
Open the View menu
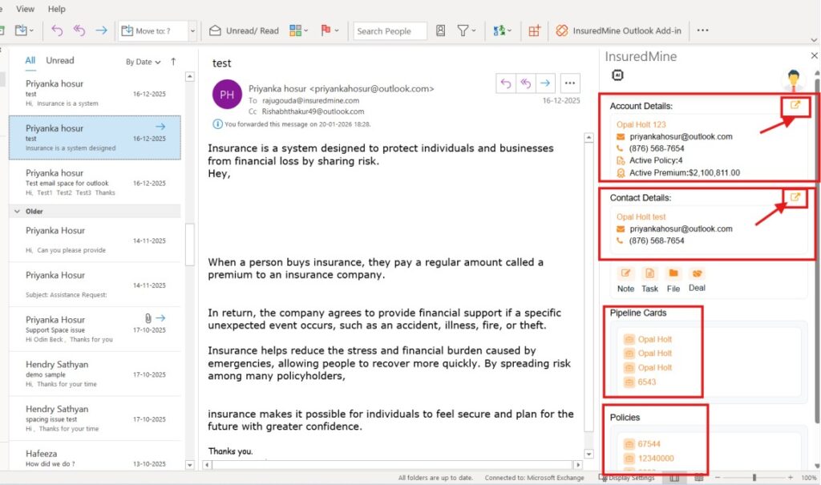click(25, 9)
